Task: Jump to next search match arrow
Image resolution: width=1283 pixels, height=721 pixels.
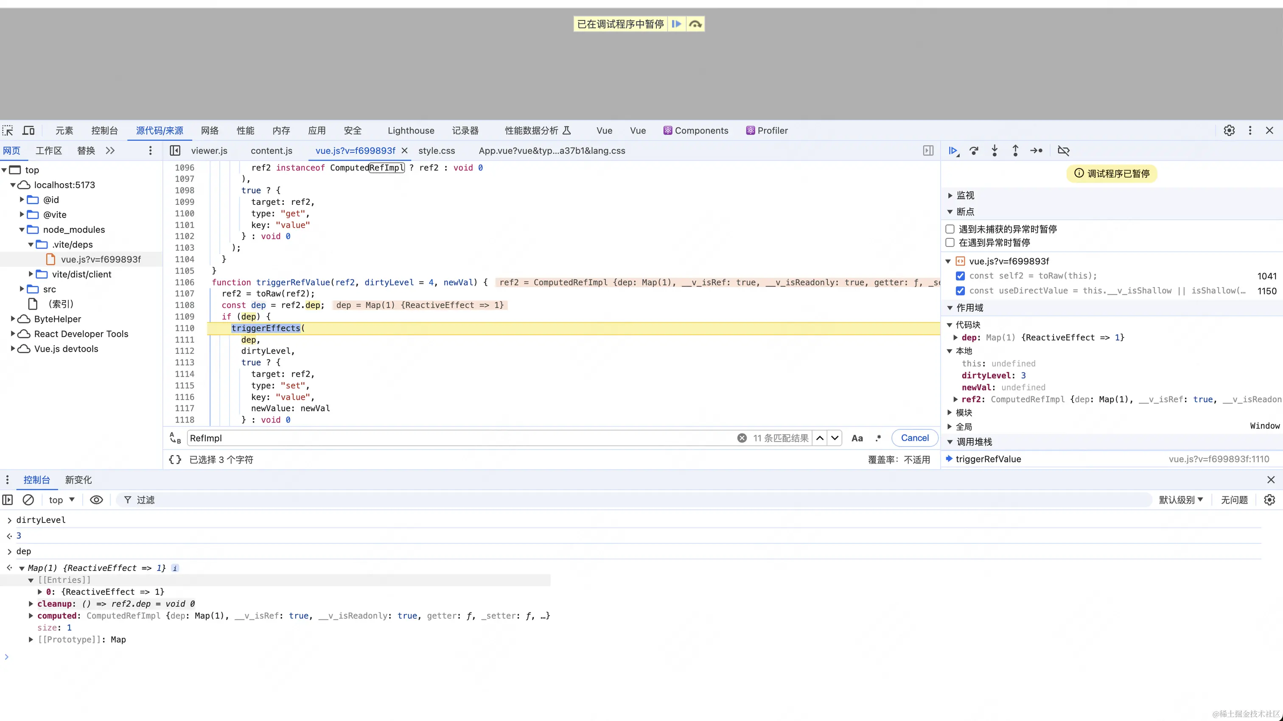Action: coord(835,438)
